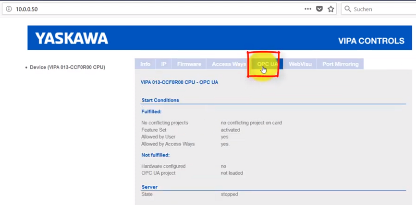Click the 'State' label

point(147,194)
